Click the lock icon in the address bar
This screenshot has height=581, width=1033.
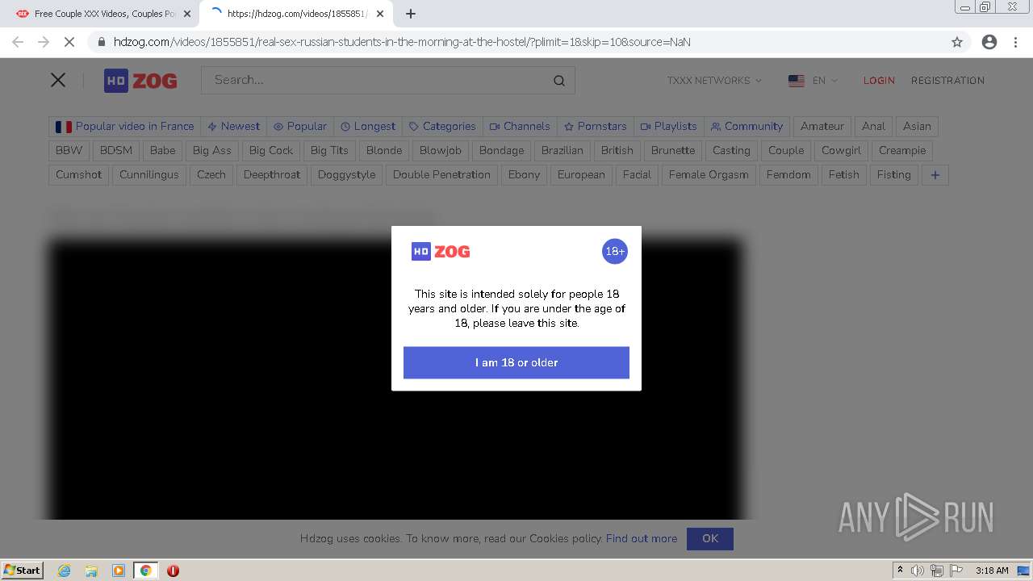pos(101,42)
